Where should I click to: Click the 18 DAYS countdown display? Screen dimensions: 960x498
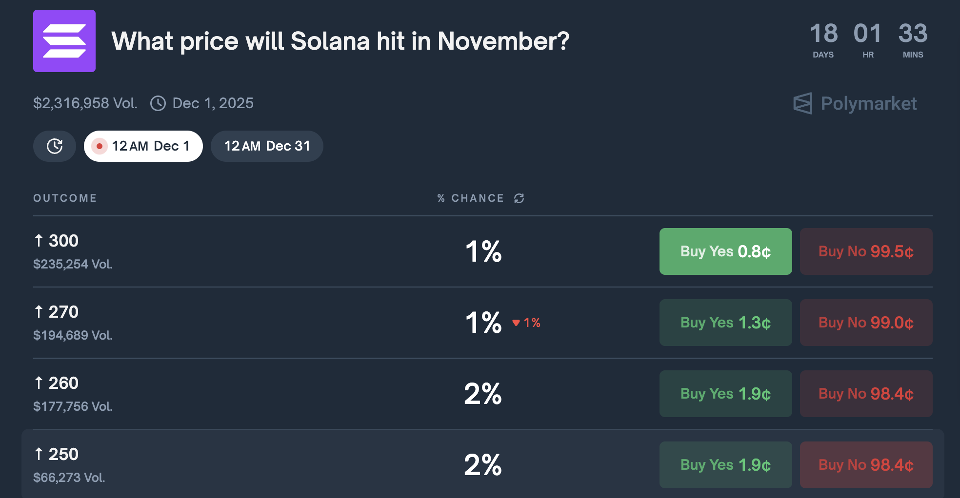(x=823, y=40)
